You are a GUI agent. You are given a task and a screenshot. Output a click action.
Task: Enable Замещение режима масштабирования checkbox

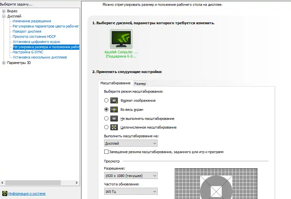106,152
